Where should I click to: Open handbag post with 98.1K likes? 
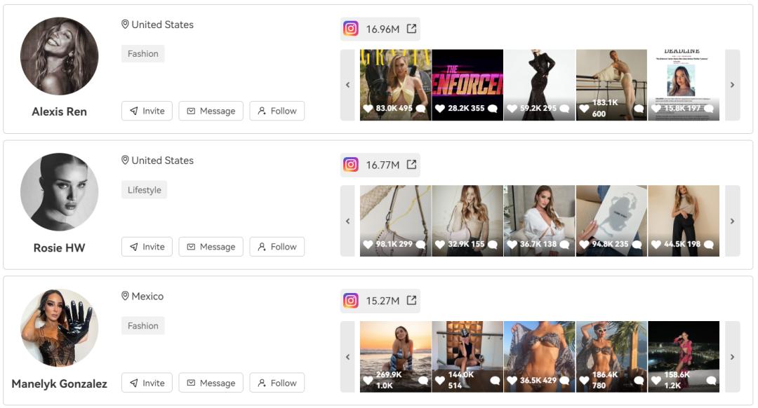click(x=395, y=221)
